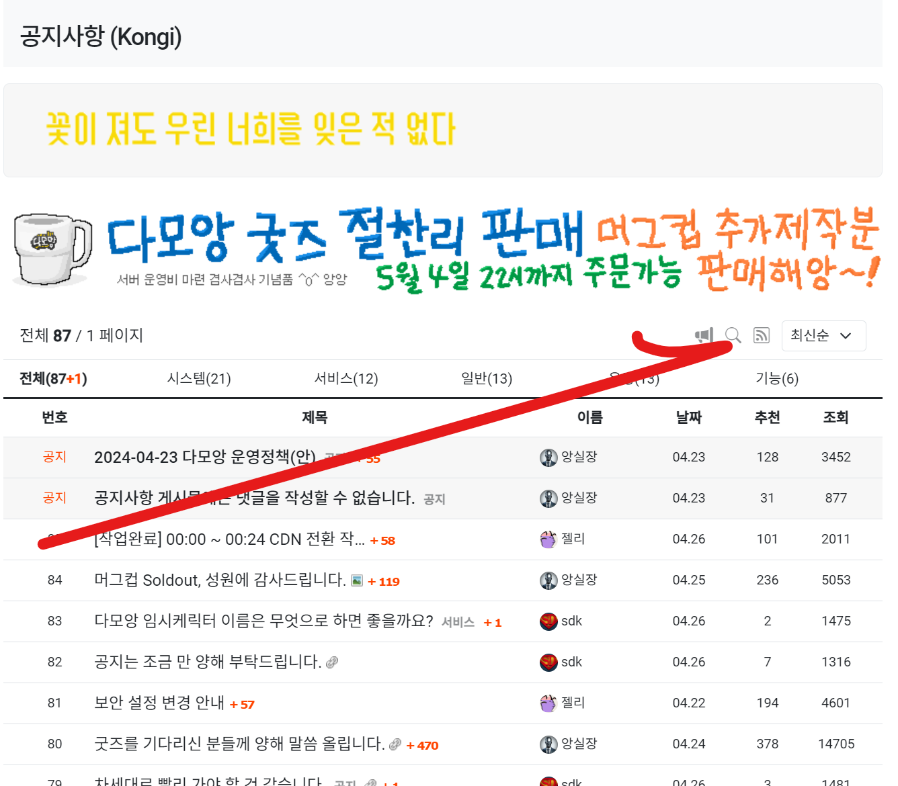
Task: Open the RSS feed icon
Action: point(762,335)
